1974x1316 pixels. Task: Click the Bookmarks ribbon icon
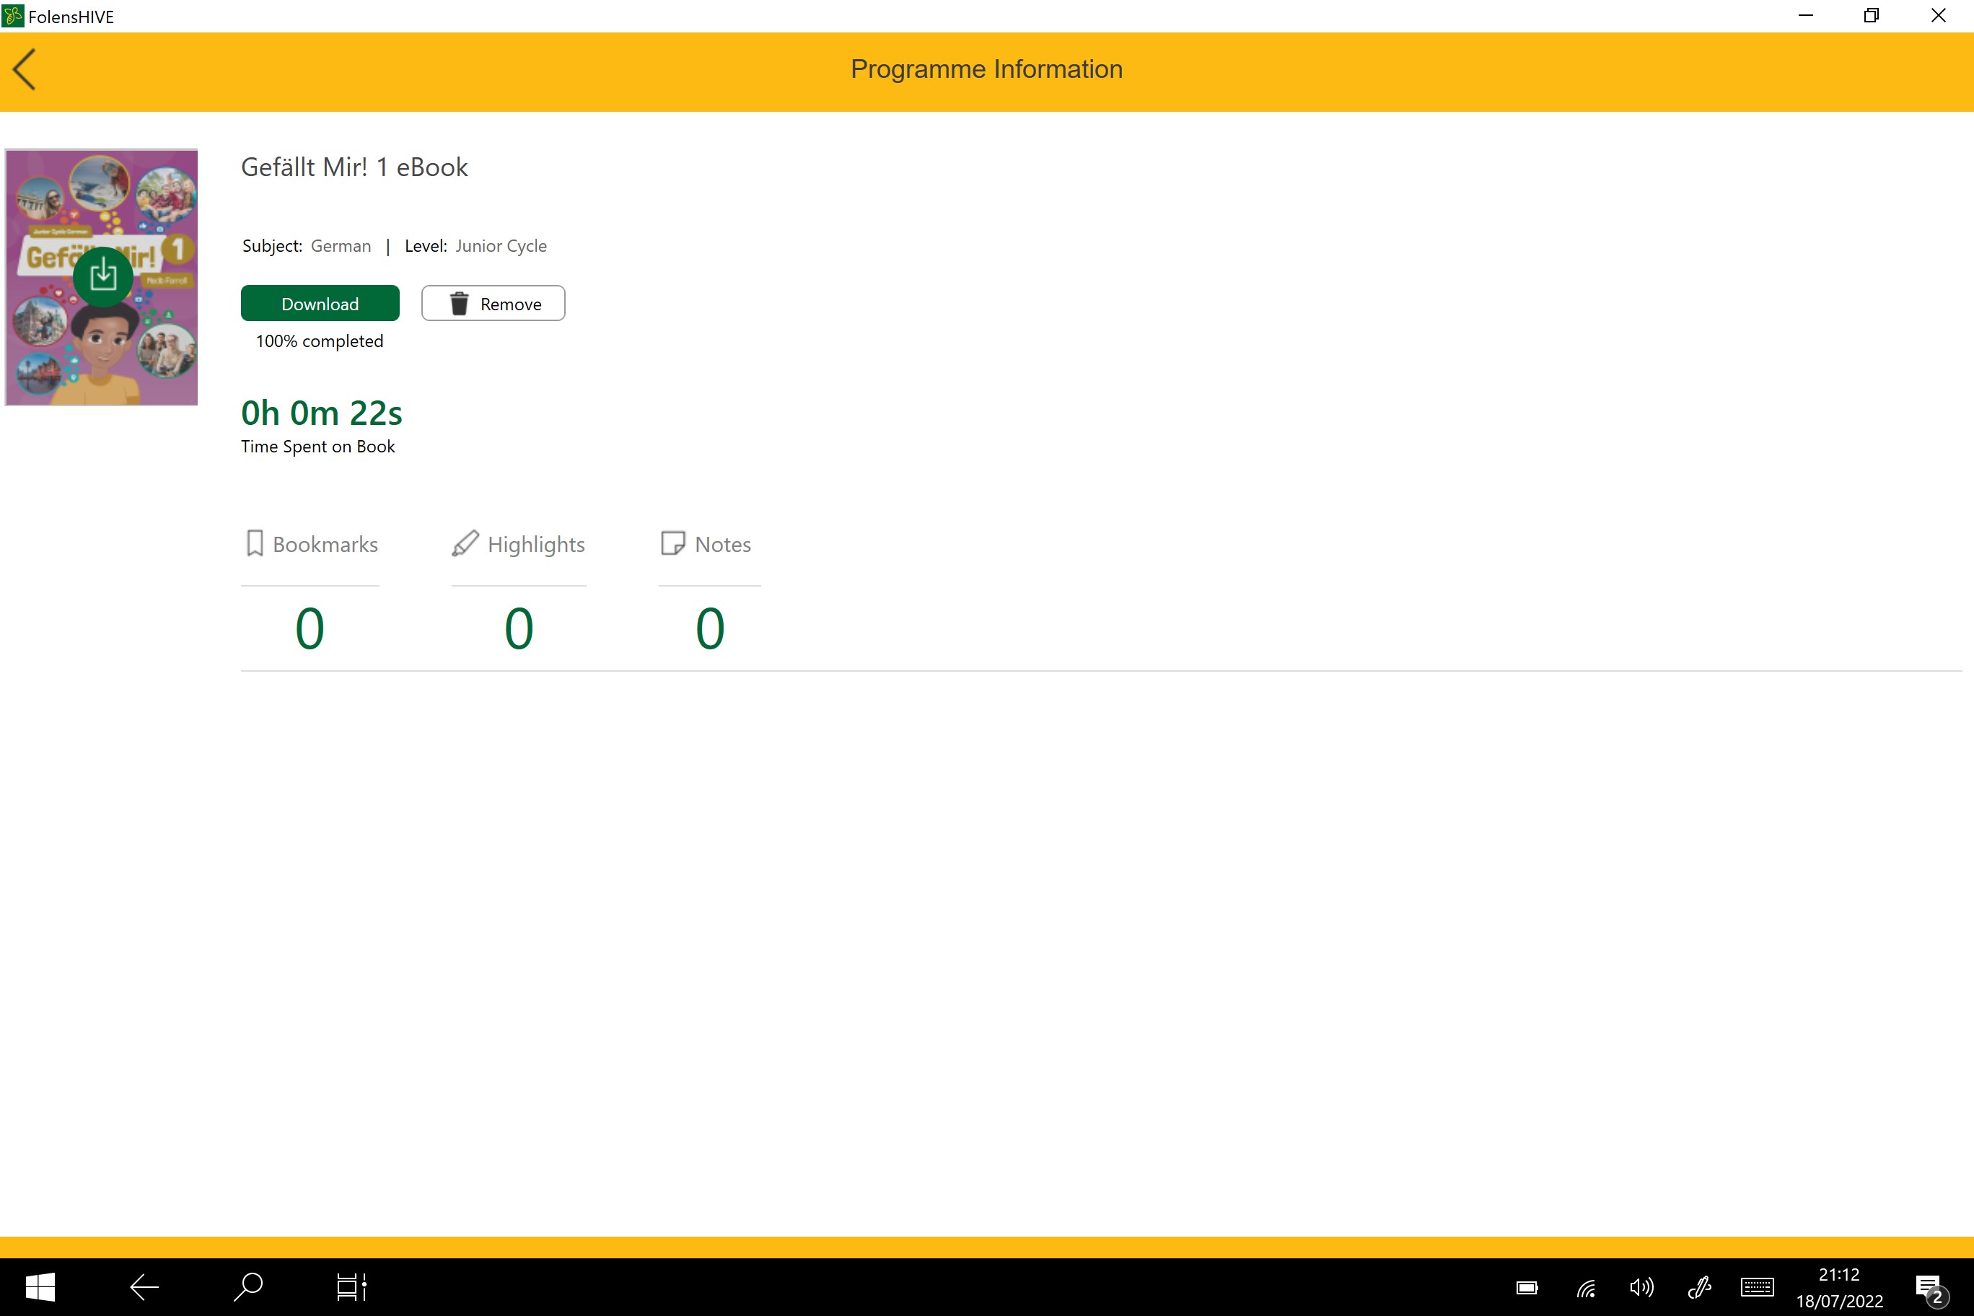(x=254, y=544)
